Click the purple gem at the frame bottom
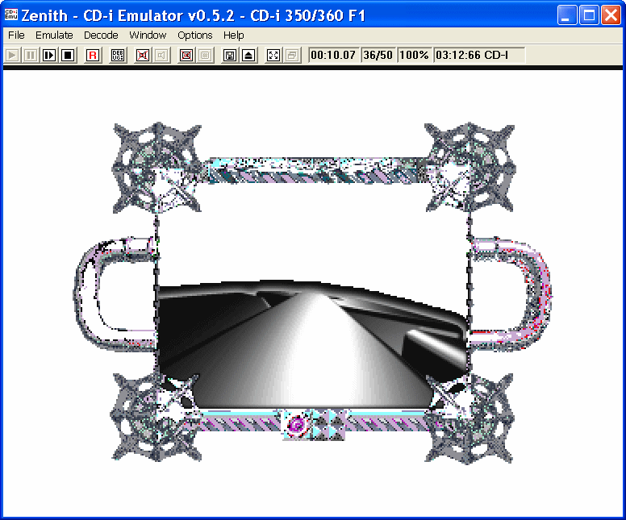626x520 pixels. click(297, 425)
